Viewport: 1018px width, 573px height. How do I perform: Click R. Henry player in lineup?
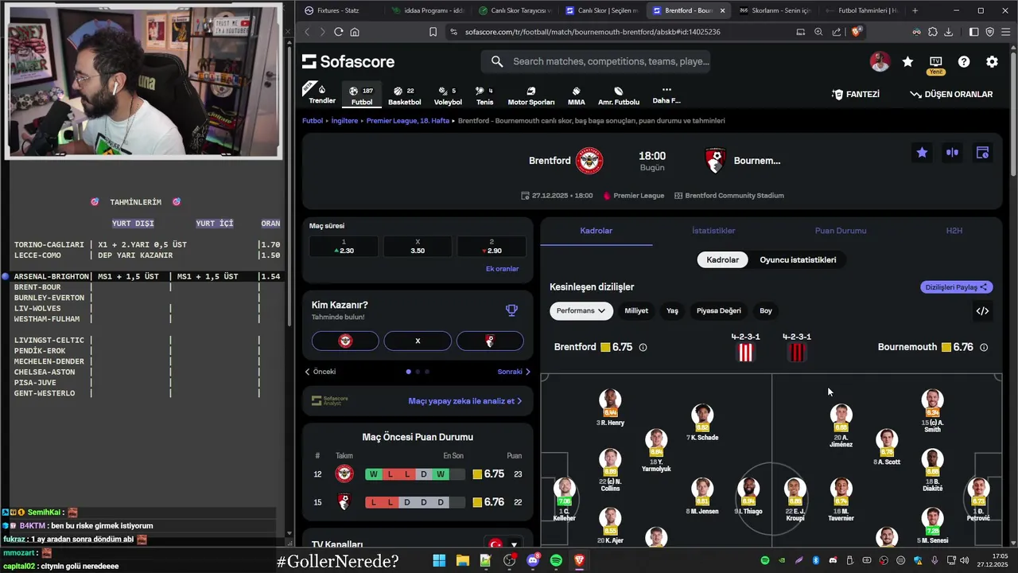(610, 408)
